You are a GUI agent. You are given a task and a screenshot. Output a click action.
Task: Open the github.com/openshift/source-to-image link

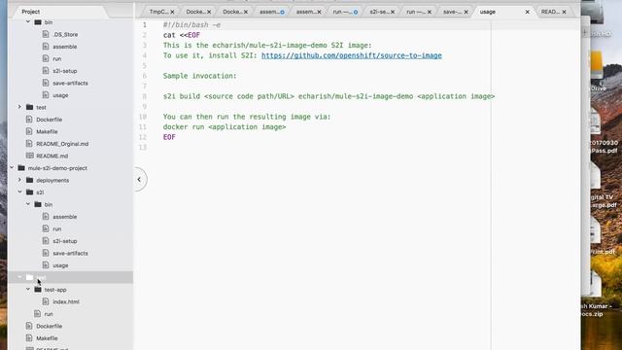pos(352,55)
